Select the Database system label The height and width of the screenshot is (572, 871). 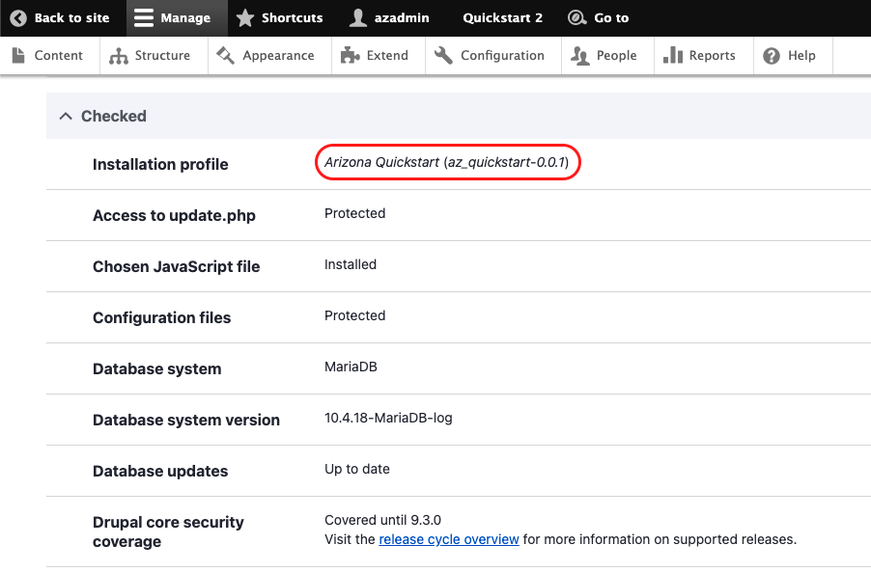pyautogui.click(x=156, y=368)
